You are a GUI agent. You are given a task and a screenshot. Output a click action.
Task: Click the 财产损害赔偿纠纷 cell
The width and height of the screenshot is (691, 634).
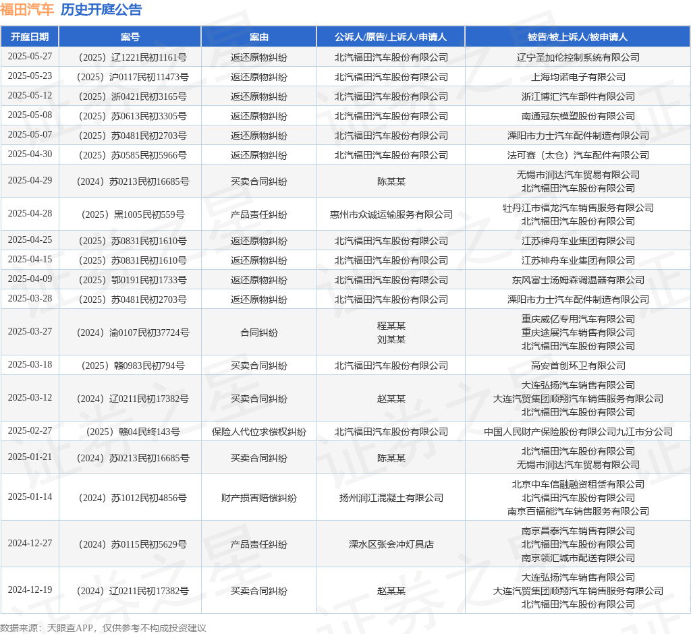(258, 498)
